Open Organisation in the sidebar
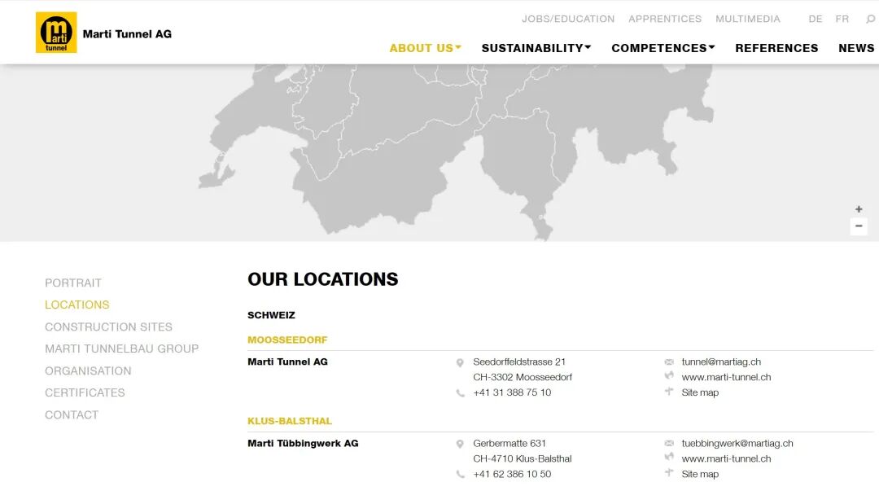 coord(88,371)
